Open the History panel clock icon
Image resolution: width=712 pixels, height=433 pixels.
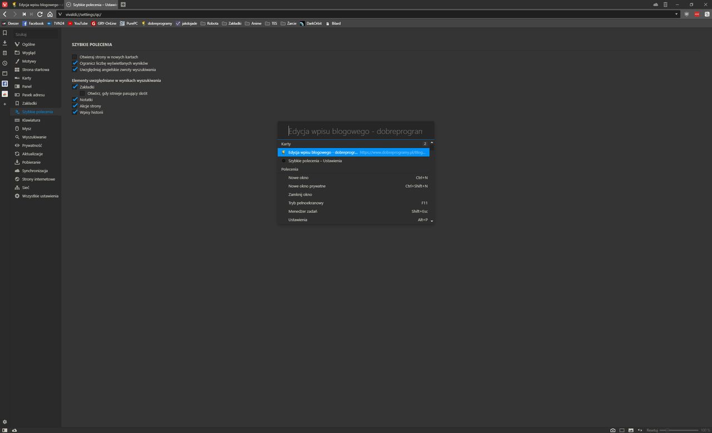point(5,63)
